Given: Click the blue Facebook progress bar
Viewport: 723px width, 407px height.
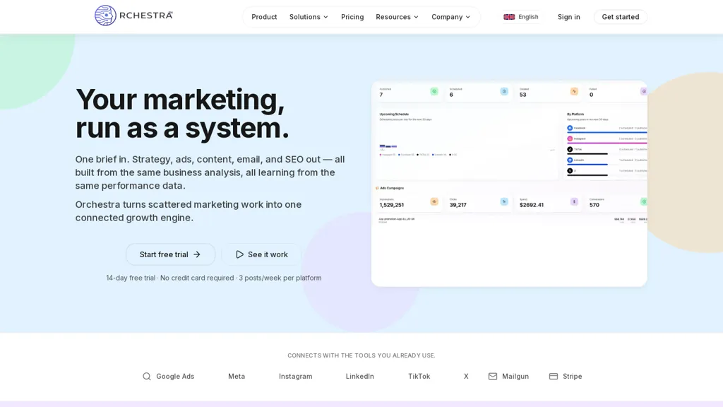Looking at the screenshot, I should tap(607, 132).
